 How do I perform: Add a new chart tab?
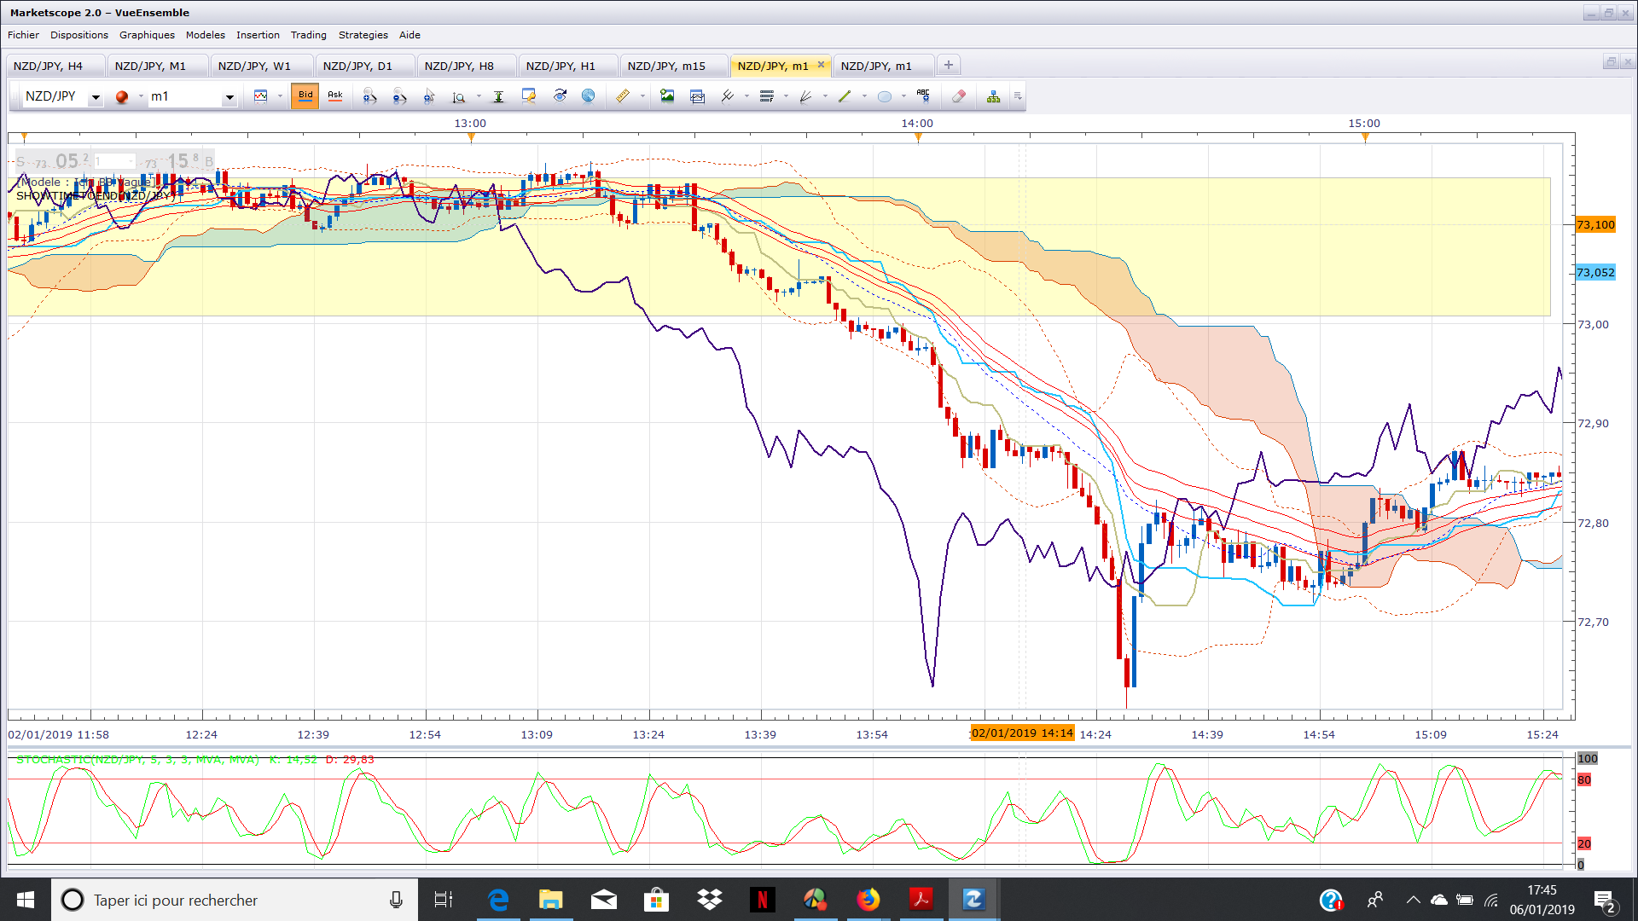coord(948,65)
